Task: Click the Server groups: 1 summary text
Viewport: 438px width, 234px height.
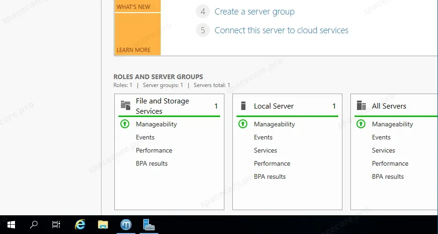Action: [x=163, y=85]
